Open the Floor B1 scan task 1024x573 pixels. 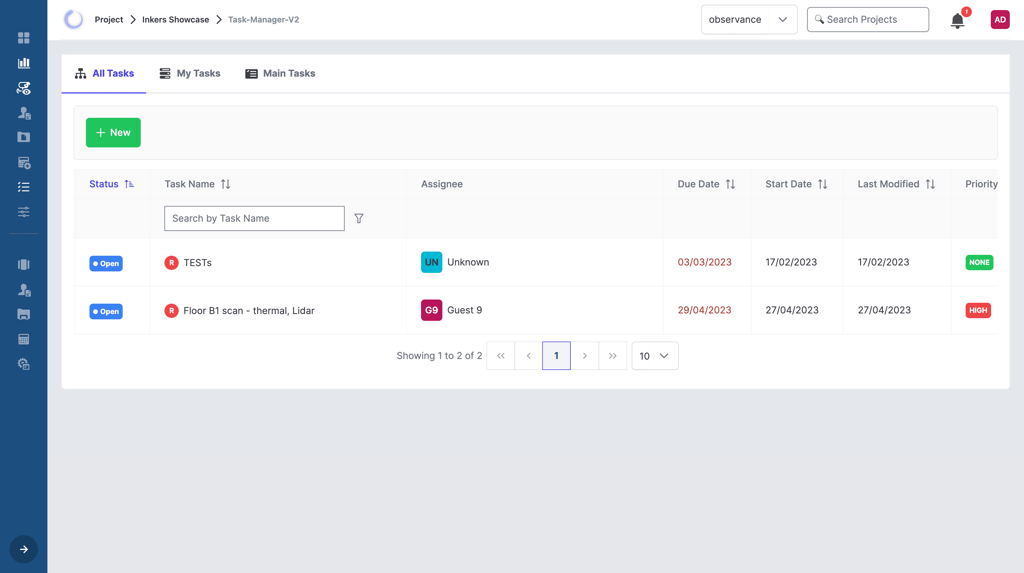pos(249,310)
